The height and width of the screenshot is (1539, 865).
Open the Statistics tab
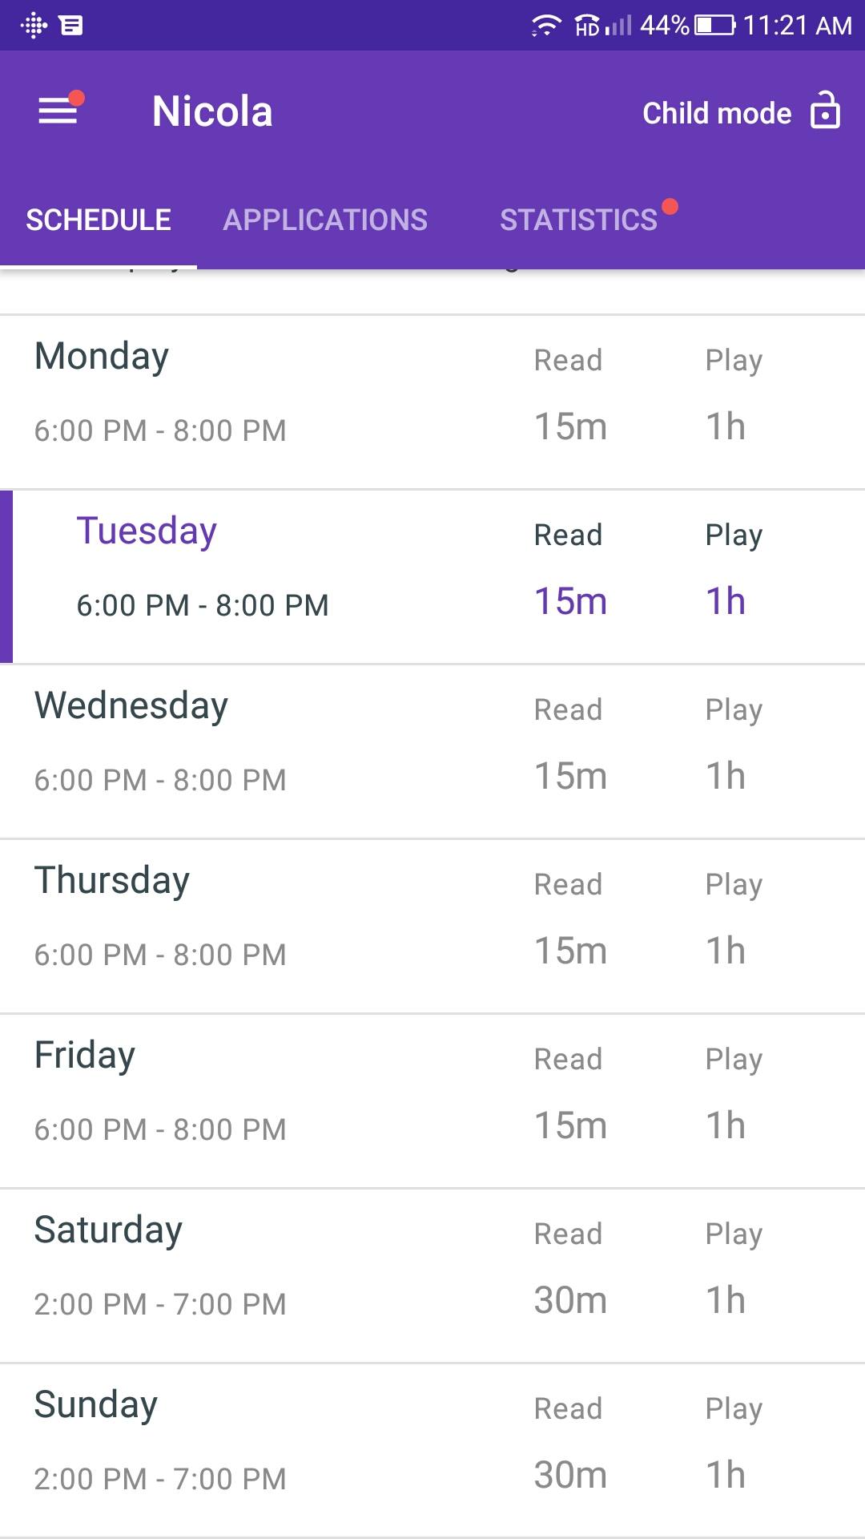click(579, 220)
